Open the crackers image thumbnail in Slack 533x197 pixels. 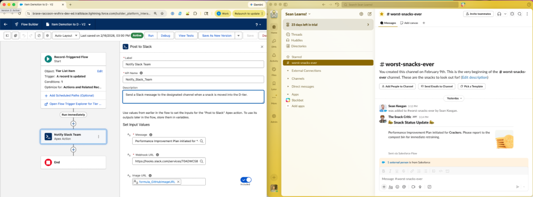tap(504, 139)
